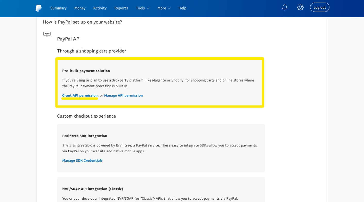Go to the Summary page
364x202 pixels.
(x=58, y=8)
